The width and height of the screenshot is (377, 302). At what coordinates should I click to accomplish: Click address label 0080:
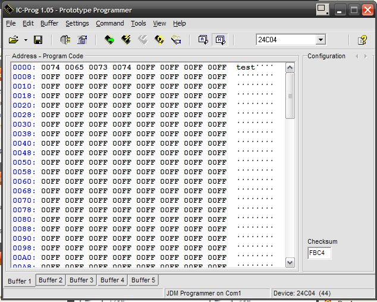[24, 219]
